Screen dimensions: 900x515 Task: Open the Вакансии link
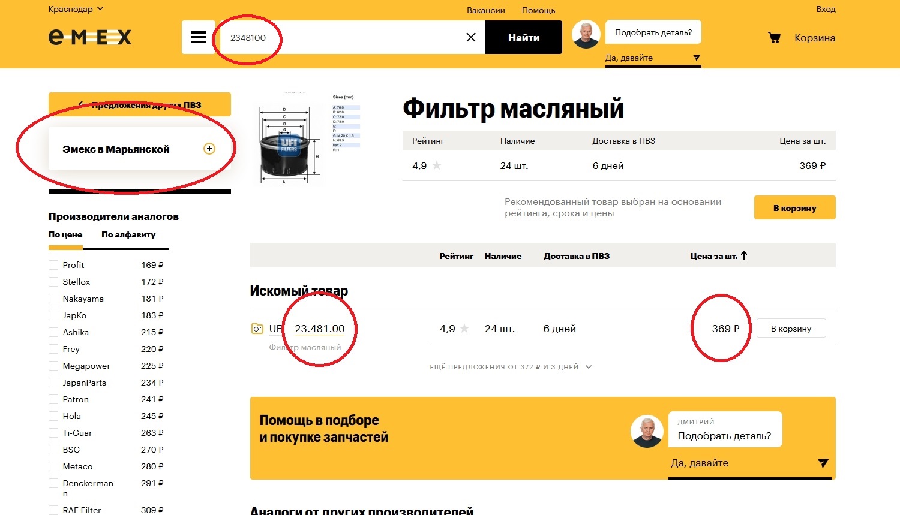coord(486,10)
